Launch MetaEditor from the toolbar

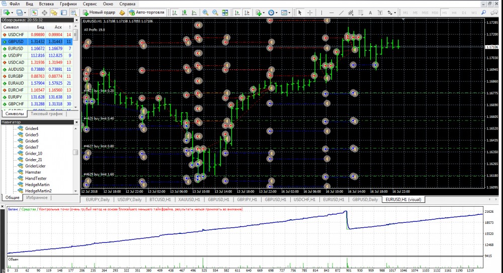[122, 13]
